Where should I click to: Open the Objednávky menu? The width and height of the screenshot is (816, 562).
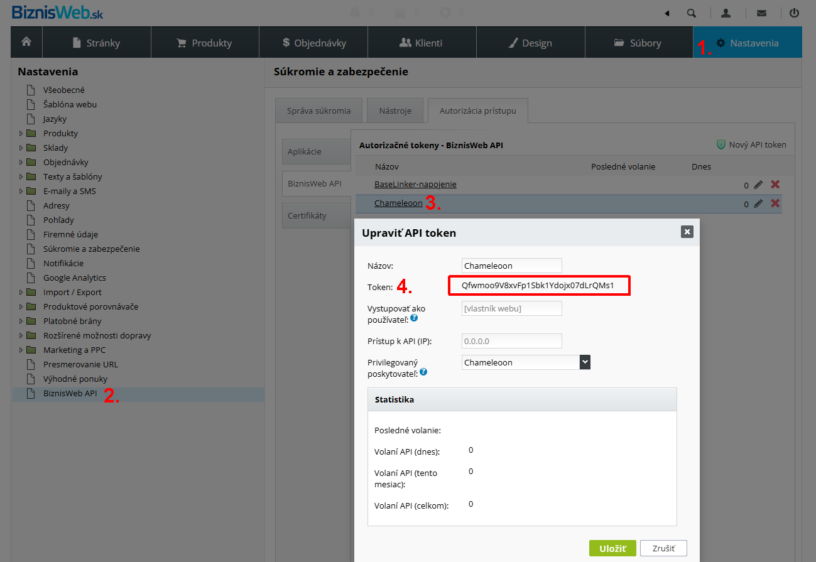coord(313,43)
